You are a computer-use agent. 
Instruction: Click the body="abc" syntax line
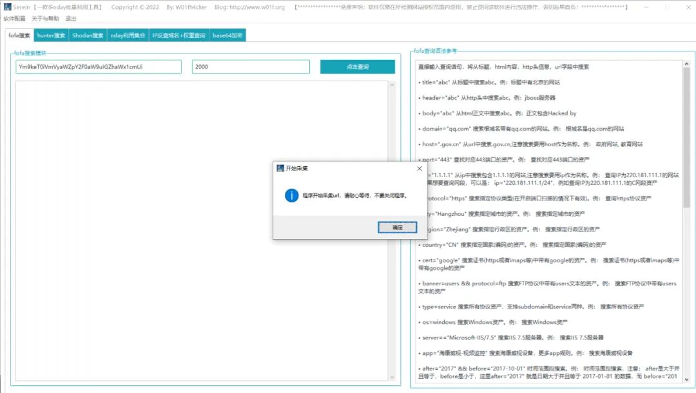point(497,113)
